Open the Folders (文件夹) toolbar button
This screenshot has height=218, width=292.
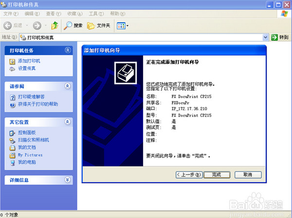[x=98, y=25]
